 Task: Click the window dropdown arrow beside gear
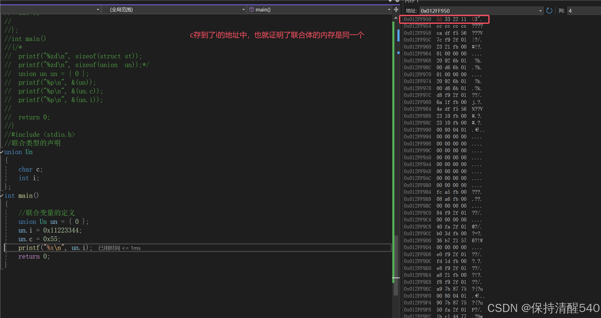pyautogui.click(x=390, y=1)
